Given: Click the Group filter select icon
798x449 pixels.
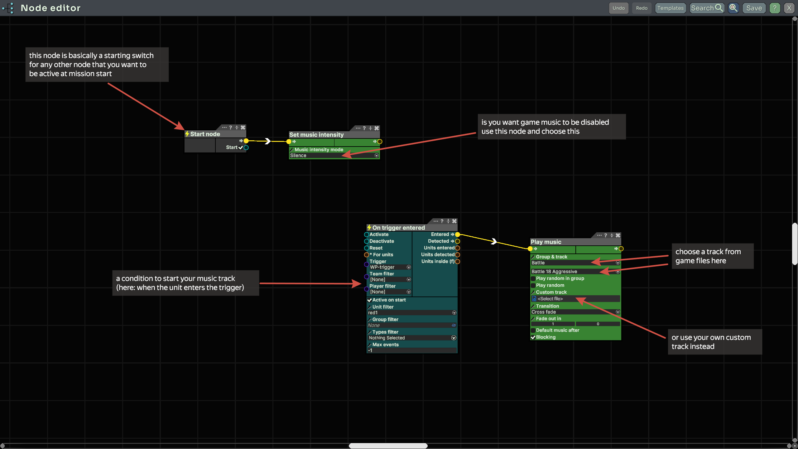Looking at the screenshot, I should pos(454,325).
